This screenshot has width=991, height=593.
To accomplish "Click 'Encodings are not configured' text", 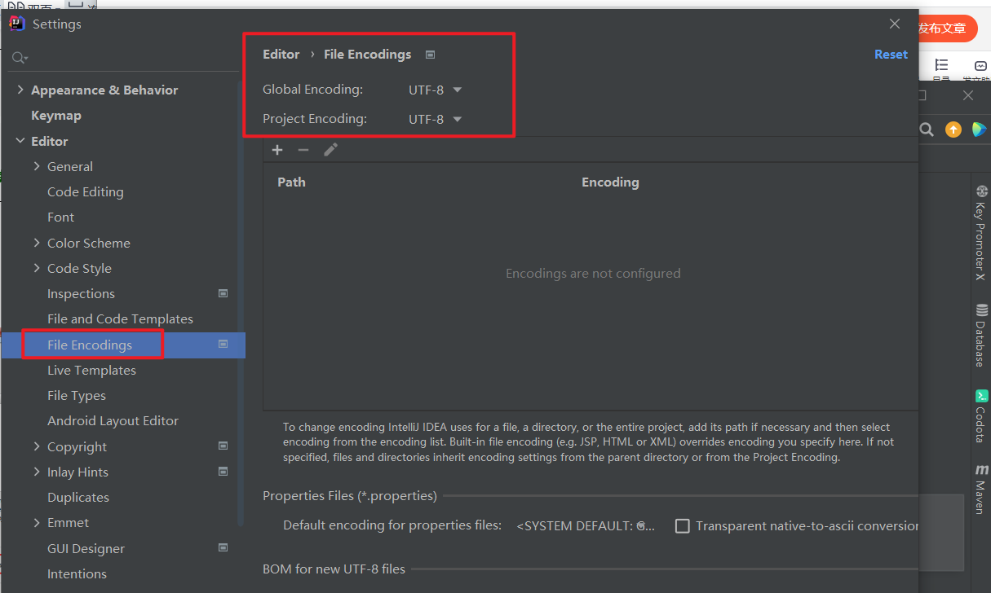I will click(x=593, y=274).
